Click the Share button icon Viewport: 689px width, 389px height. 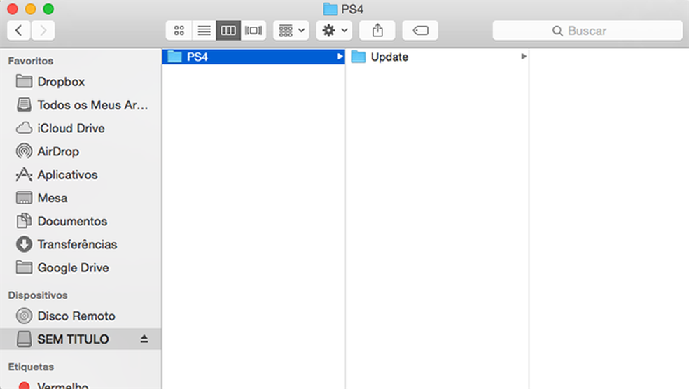(x=377, y=30)
